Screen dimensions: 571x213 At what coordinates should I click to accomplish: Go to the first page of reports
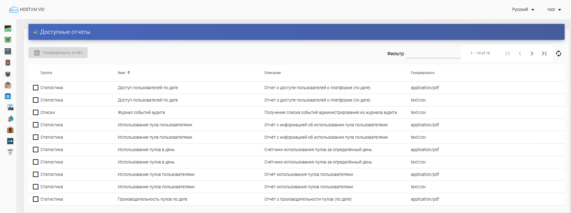pyautogui.click(x=508, y=53)
